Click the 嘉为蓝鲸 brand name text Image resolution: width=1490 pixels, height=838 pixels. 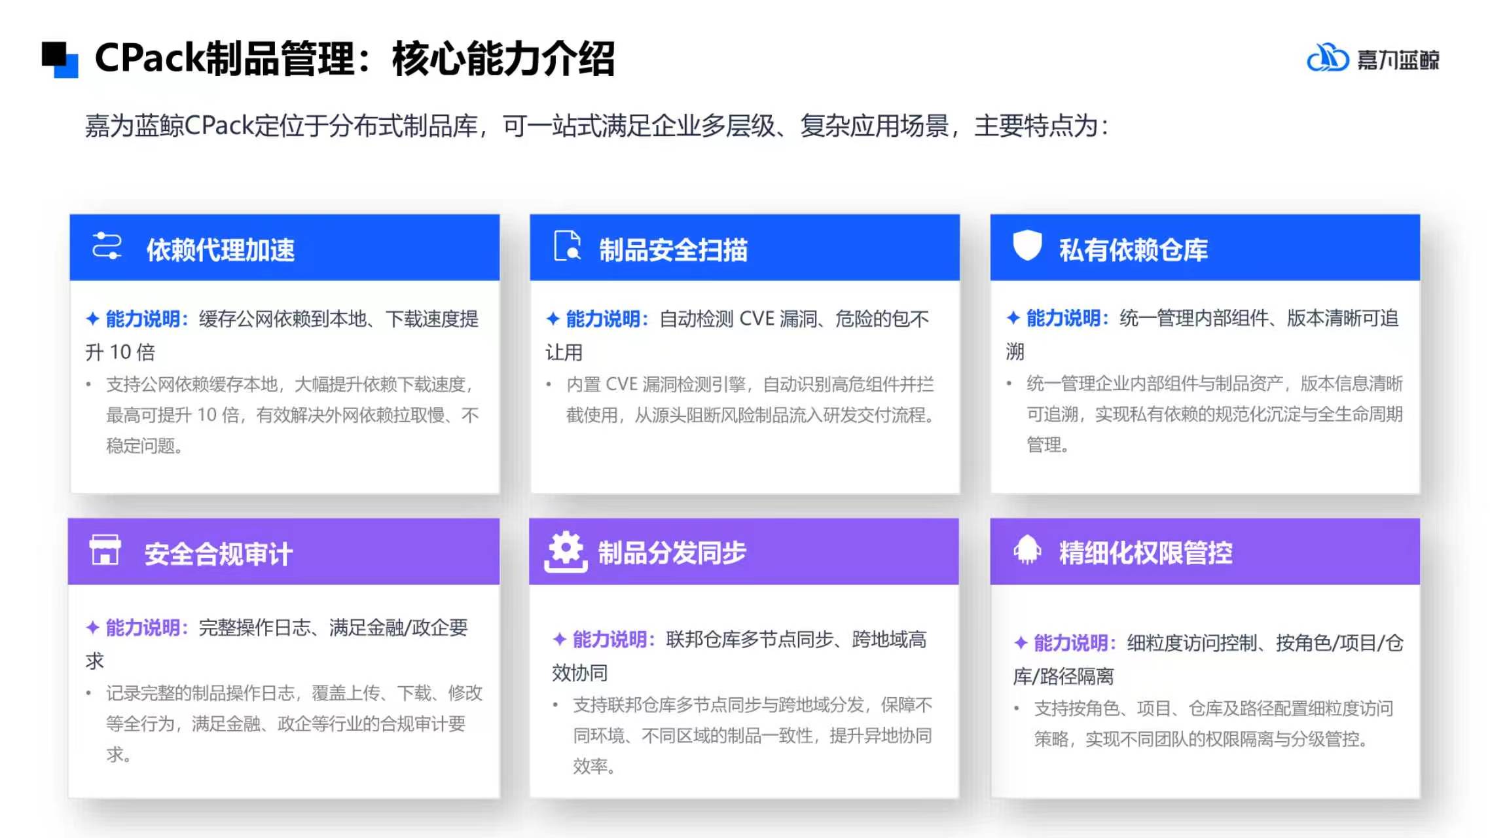[x=1398, y=60]
